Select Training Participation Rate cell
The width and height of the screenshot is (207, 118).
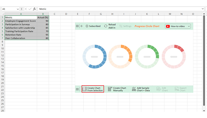pos(21,31)
